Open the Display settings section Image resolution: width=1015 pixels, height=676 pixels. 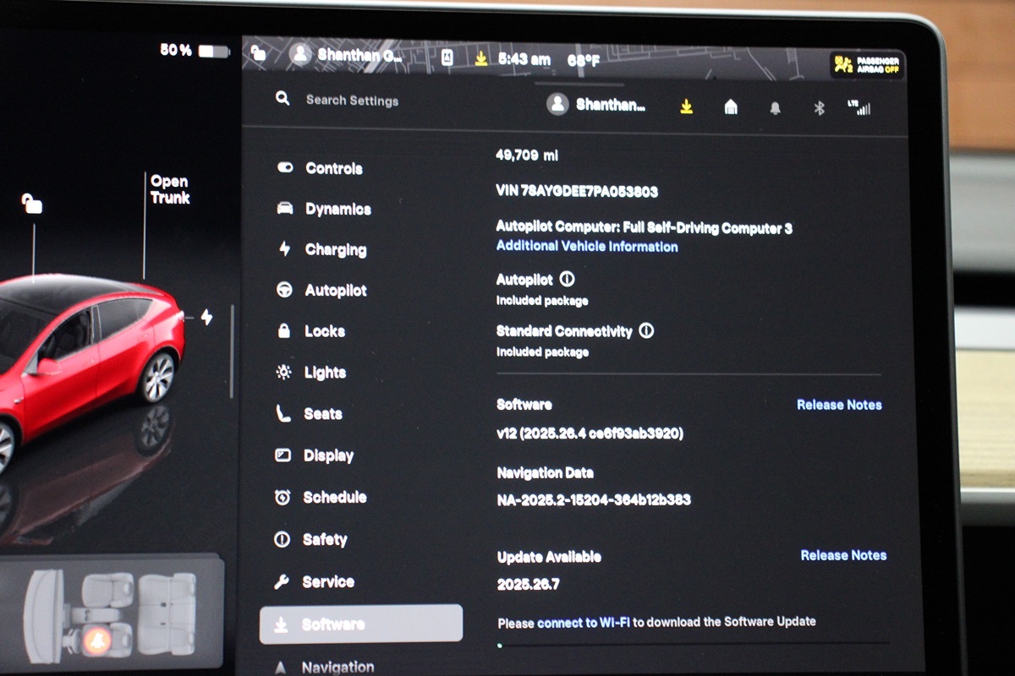pos(328,455)
